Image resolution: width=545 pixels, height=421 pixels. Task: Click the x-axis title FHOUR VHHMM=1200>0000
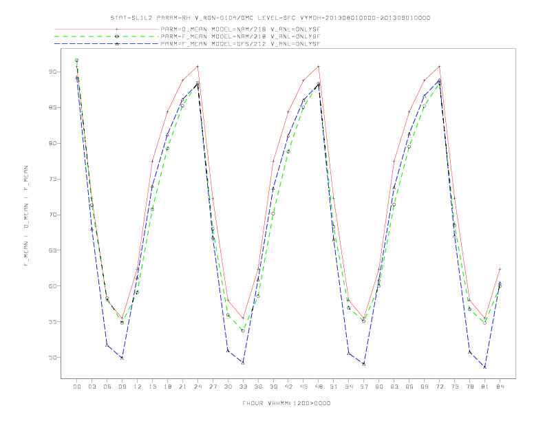(286, 403)
